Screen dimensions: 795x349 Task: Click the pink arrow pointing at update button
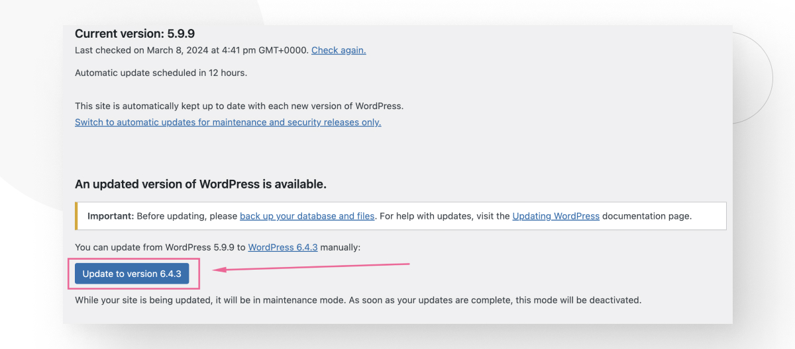(311, 267)
